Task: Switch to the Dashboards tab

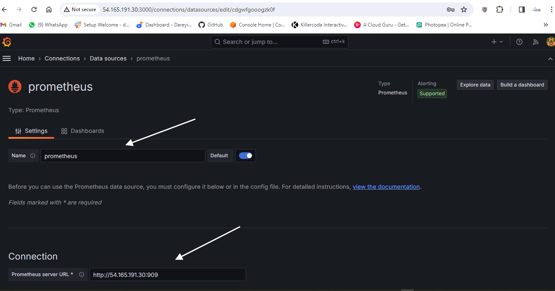Action: [82, 131]
